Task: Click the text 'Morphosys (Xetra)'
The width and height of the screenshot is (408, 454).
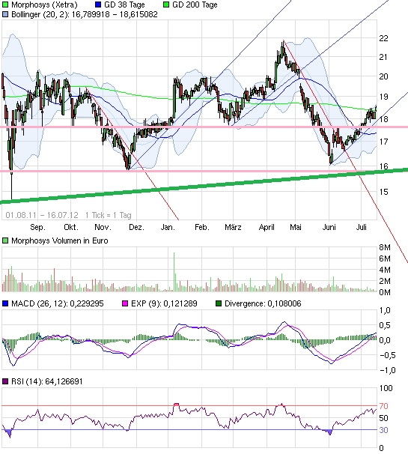Action: pos(45,5)
